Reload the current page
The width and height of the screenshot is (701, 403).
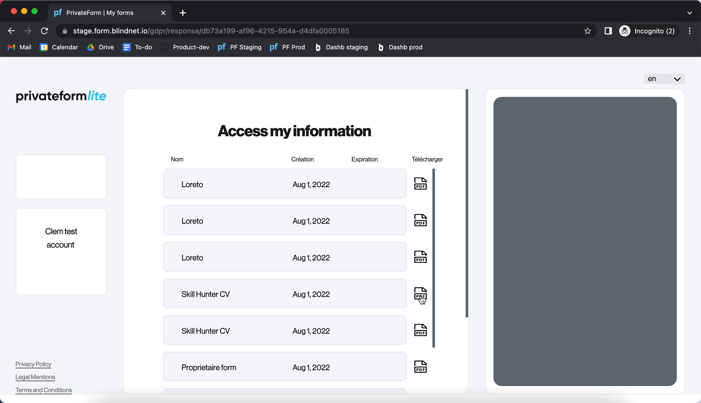44,31
